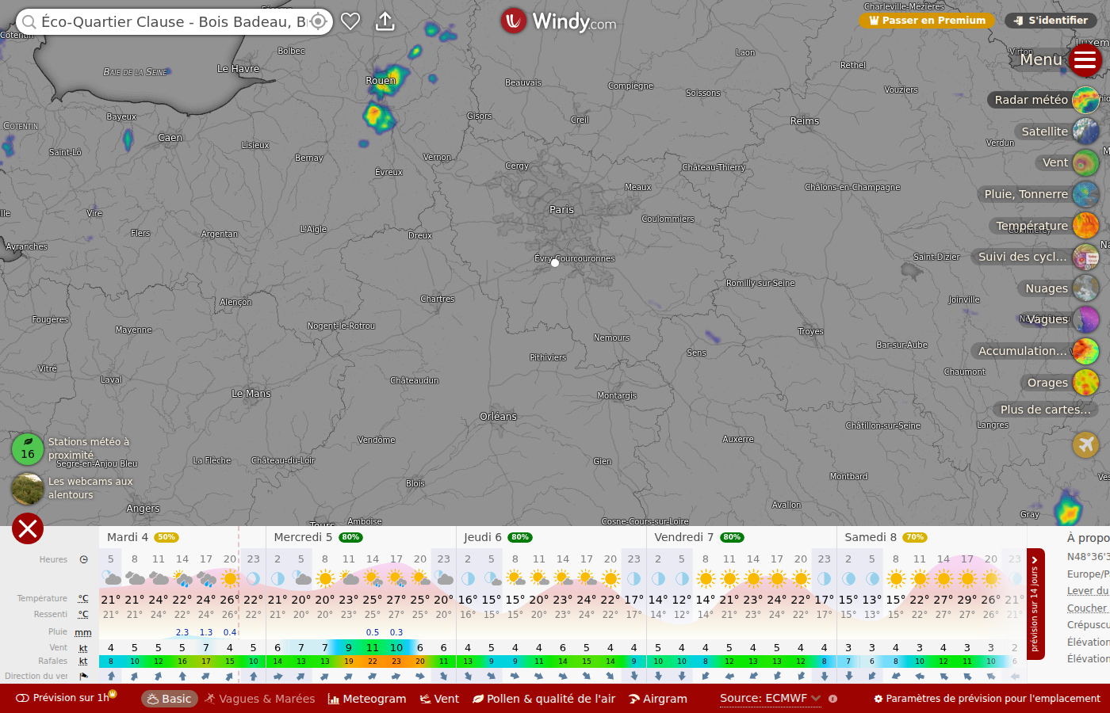Open the red hamburger Menu button

pyautogui.click(x=1085, y=59)
